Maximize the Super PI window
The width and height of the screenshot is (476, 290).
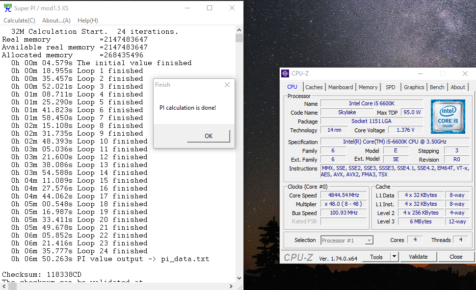point(210,8)
